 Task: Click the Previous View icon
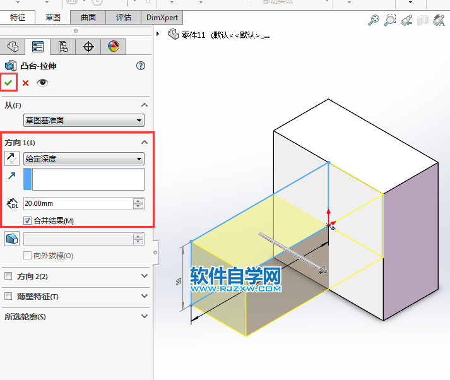406,20
